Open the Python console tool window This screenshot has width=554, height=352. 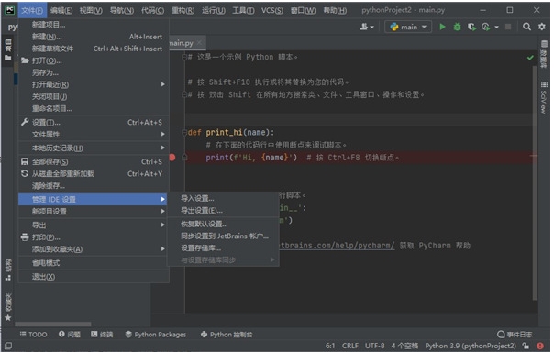[227, 335]
